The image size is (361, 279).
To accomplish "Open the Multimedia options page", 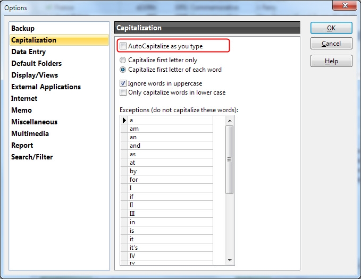I will point(30,133).
